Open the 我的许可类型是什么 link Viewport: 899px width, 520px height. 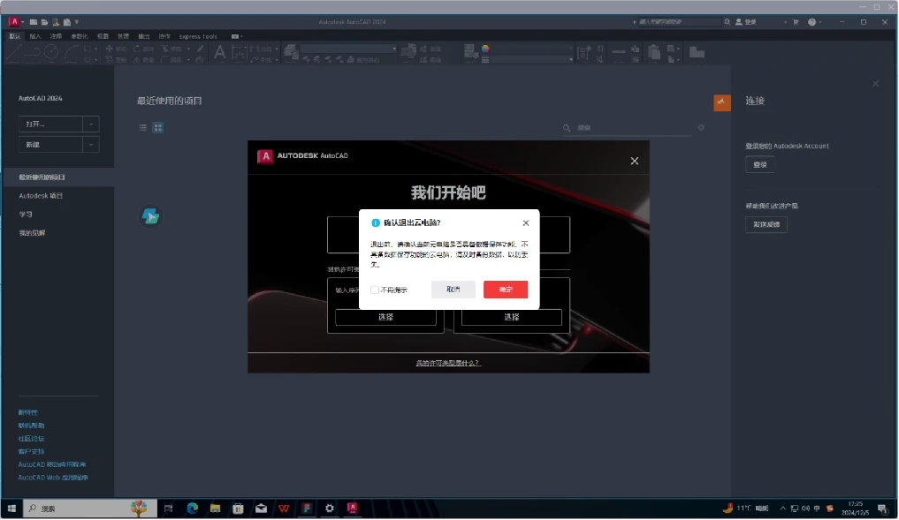[x=448, y=363]
